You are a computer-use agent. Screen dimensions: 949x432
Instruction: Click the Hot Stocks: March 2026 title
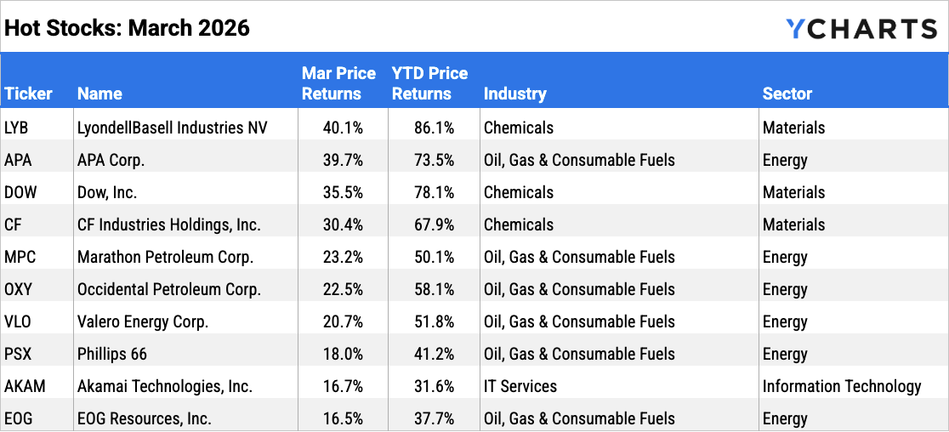tap(127, 27)
